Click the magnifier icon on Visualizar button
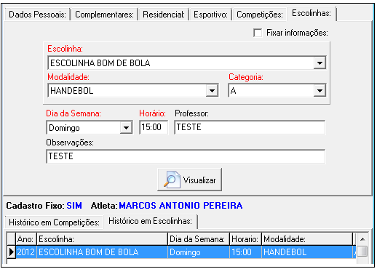This screenshot has height=269, width=377. pos(172,180)
